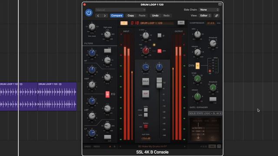Go to next plug-in preset in footer

[x=185, y=146]
